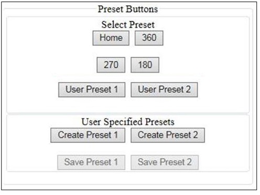Image resolution: width=260 pixels, height=195 pixels.
Task: Activate User Preset 1
Action: [92, 89]
